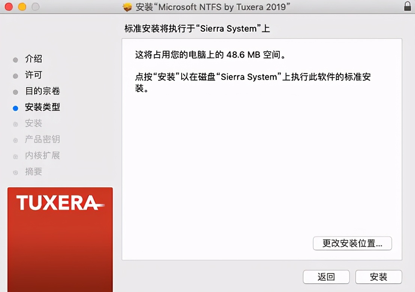Select the 许可 step in sidebar

[34, 75]
